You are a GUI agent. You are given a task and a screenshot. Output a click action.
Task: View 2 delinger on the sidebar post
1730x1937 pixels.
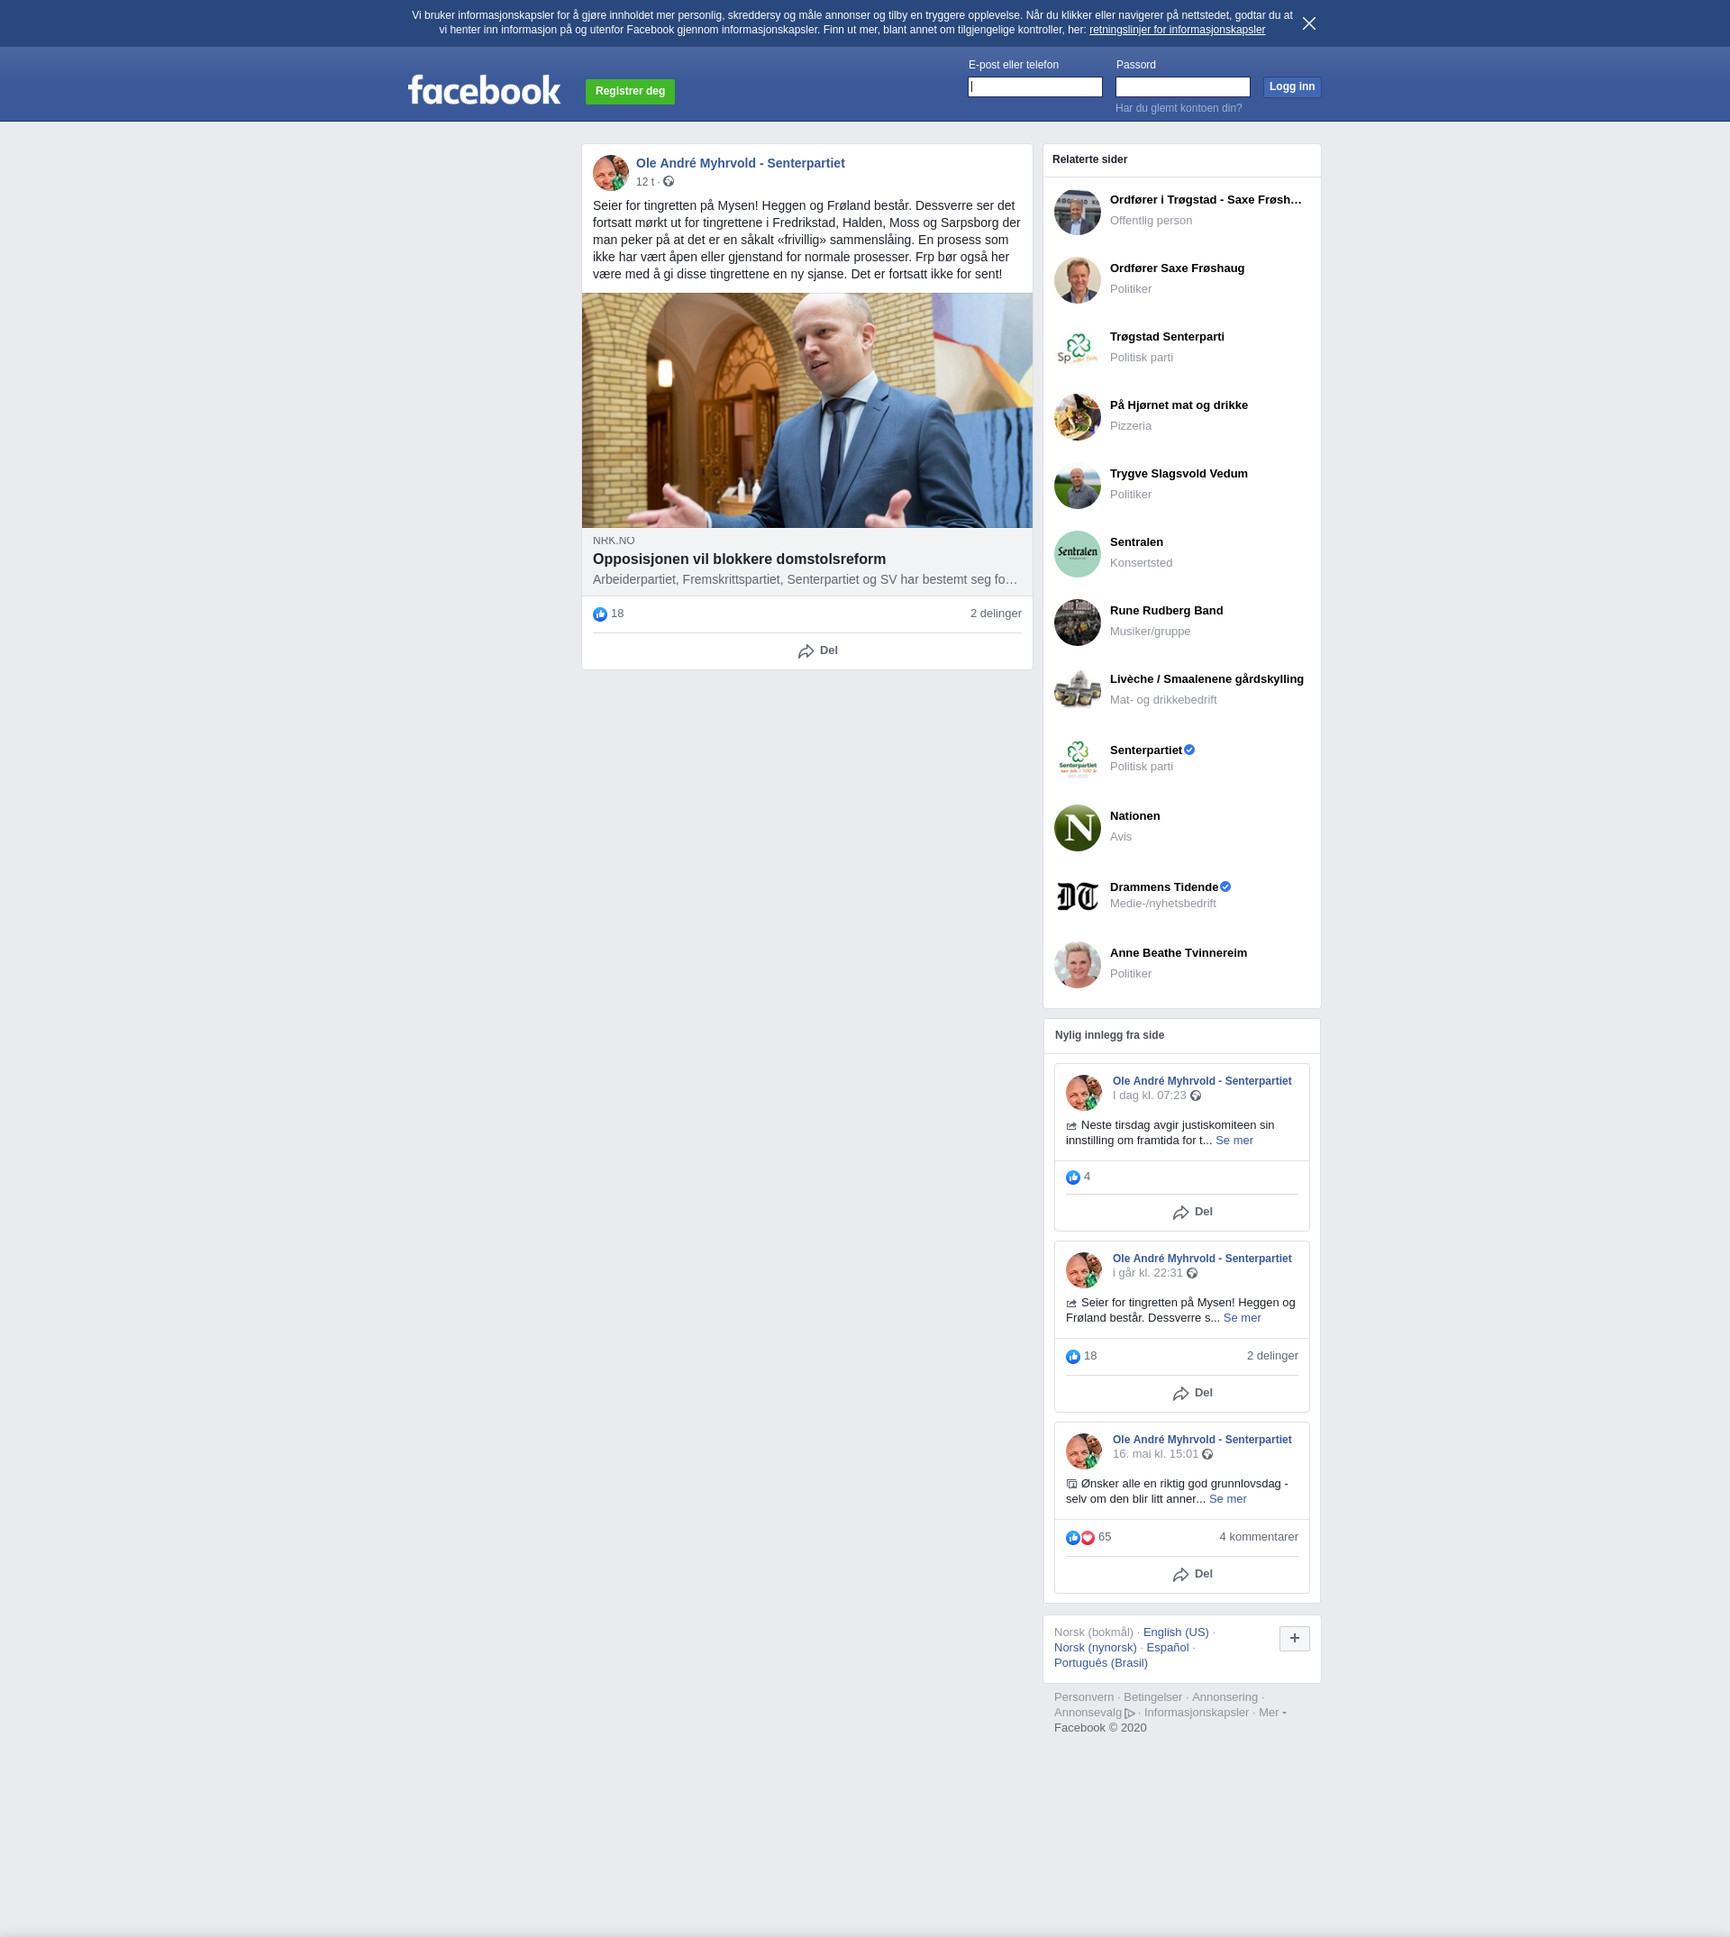pos(1272,1356)
